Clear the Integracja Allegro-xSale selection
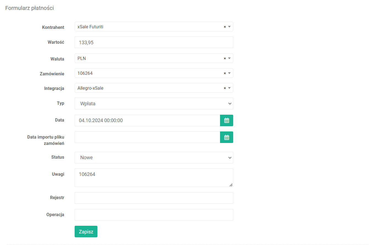 pyautogui.click(x=225, y=88)
